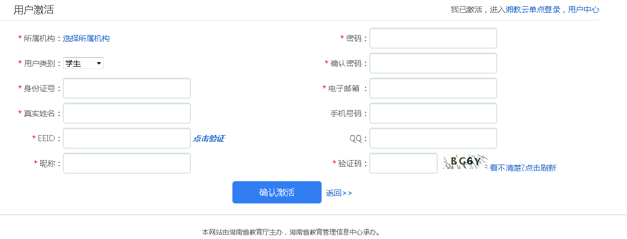Click the EEID input field

[x=127, y=138]
